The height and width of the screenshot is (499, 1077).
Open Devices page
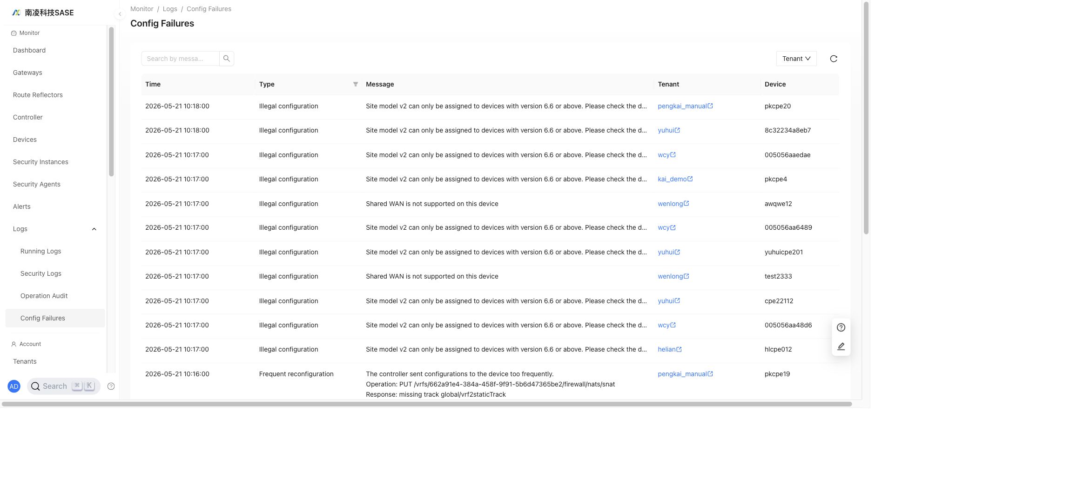tap(25, 140)
